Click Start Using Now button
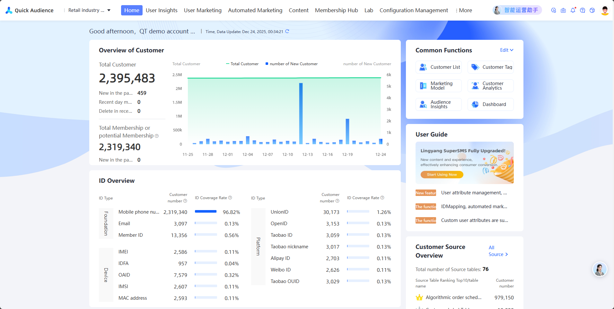This screenshot has height=309, width=614. coord(442,174)
